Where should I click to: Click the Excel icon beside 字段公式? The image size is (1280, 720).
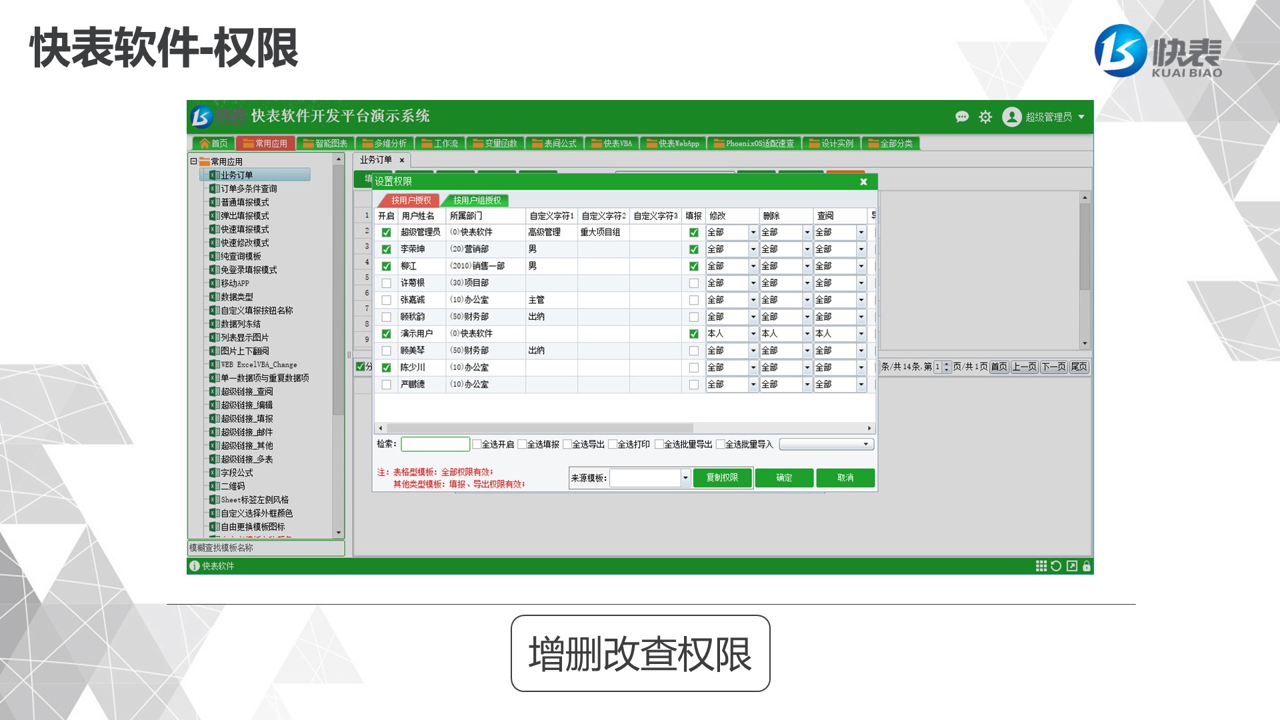pyautogui.click(x=214, y=473)
